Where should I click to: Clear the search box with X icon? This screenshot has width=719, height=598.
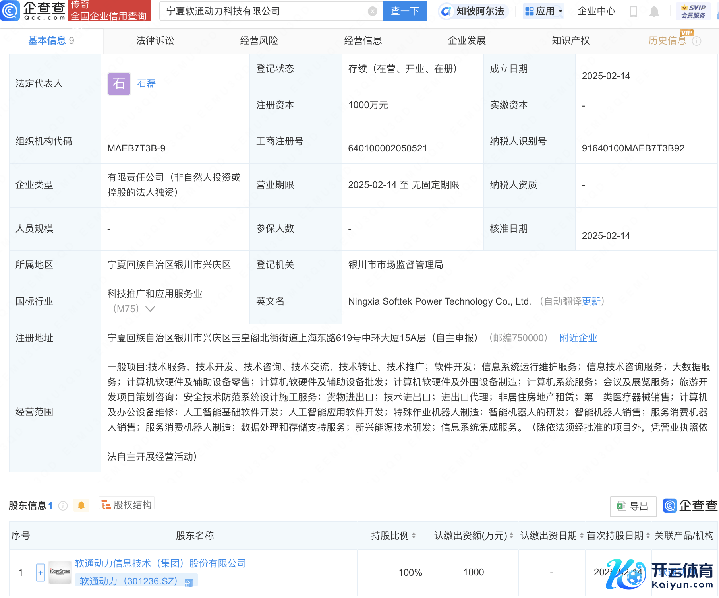coord(372,11)
